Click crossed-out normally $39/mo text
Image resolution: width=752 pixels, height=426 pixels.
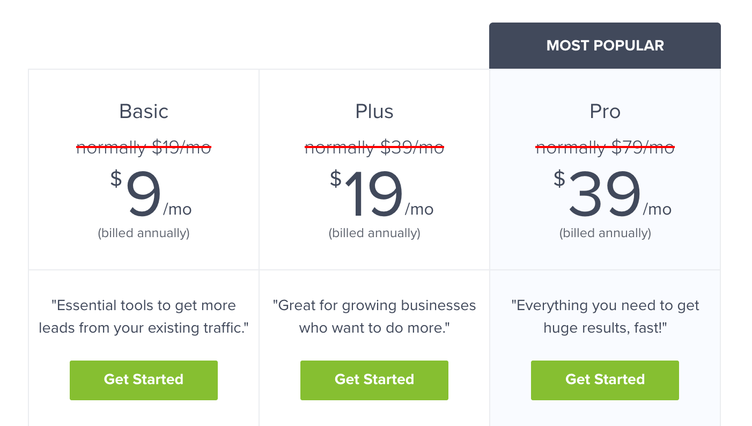pyautogui.click(x=374, y=146)
